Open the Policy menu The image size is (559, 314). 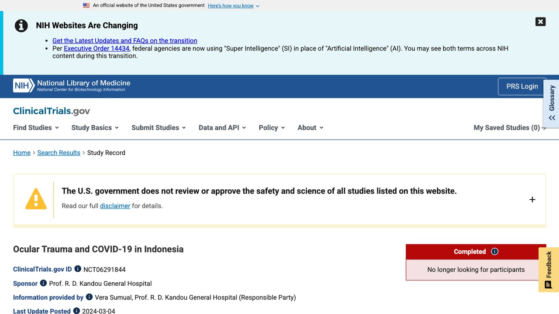pyautogui.click(x=272, y=127)
